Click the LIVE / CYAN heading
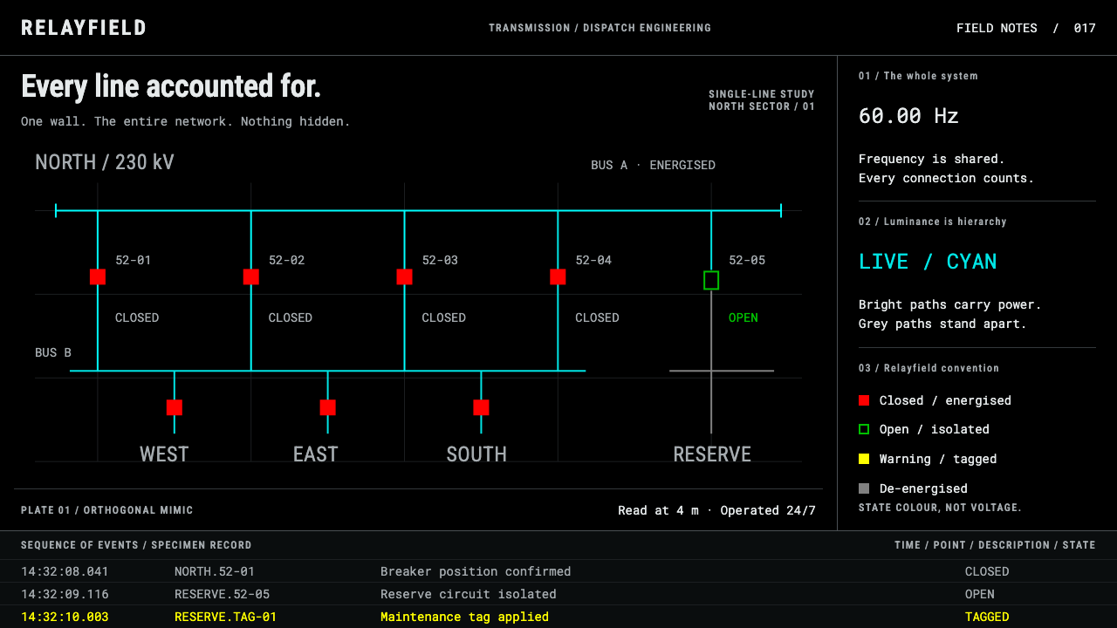This screenshot has height=628, width=1117. click(x=928, y=262)
